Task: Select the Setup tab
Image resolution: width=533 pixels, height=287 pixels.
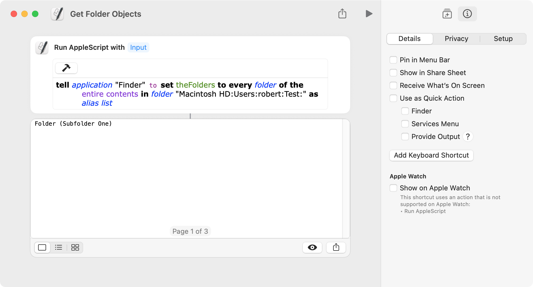Action: point(503,39)
